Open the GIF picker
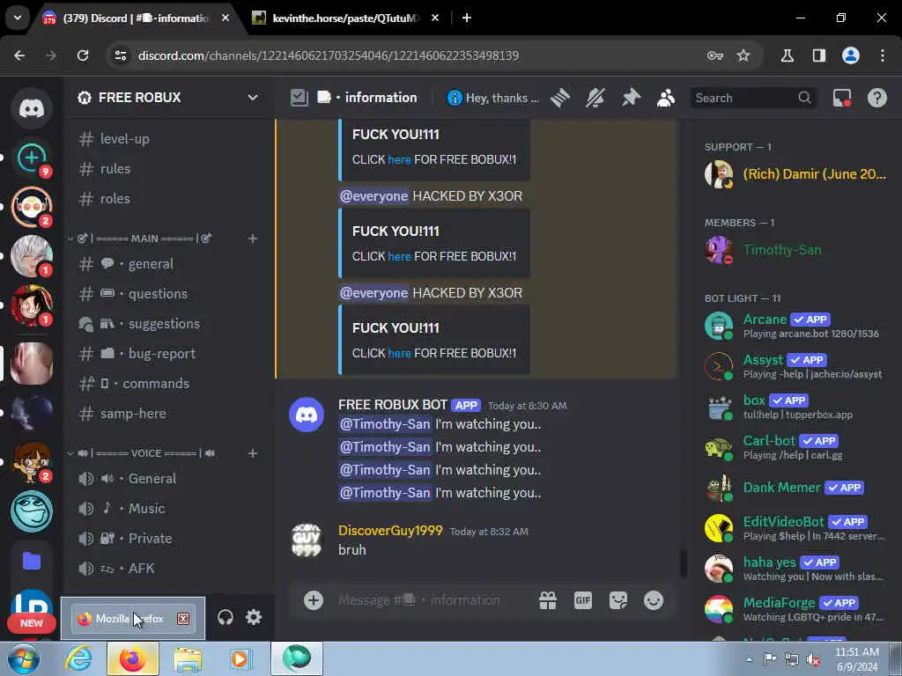Screen dimensions: 902x676 point(583,600)
